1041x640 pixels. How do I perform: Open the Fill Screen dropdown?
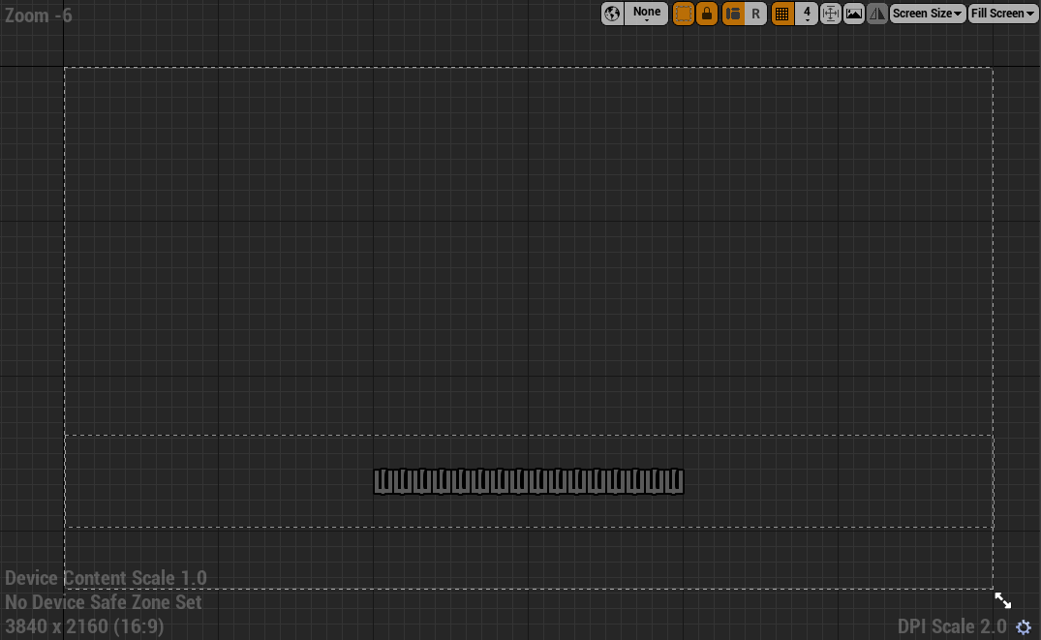coord(1002,14)
